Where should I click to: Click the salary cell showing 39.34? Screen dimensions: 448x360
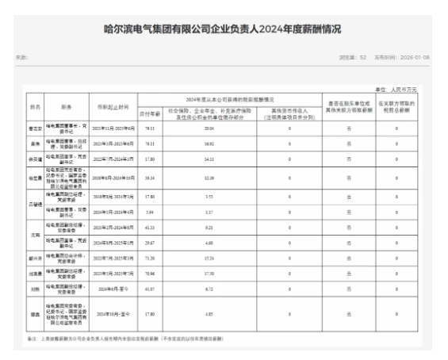tap(150, 178)
